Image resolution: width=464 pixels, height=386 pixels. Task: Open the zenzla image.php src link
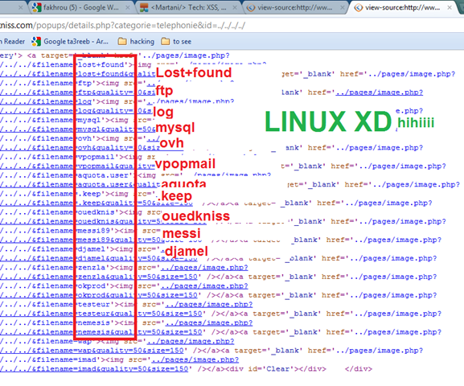(204, 268)
